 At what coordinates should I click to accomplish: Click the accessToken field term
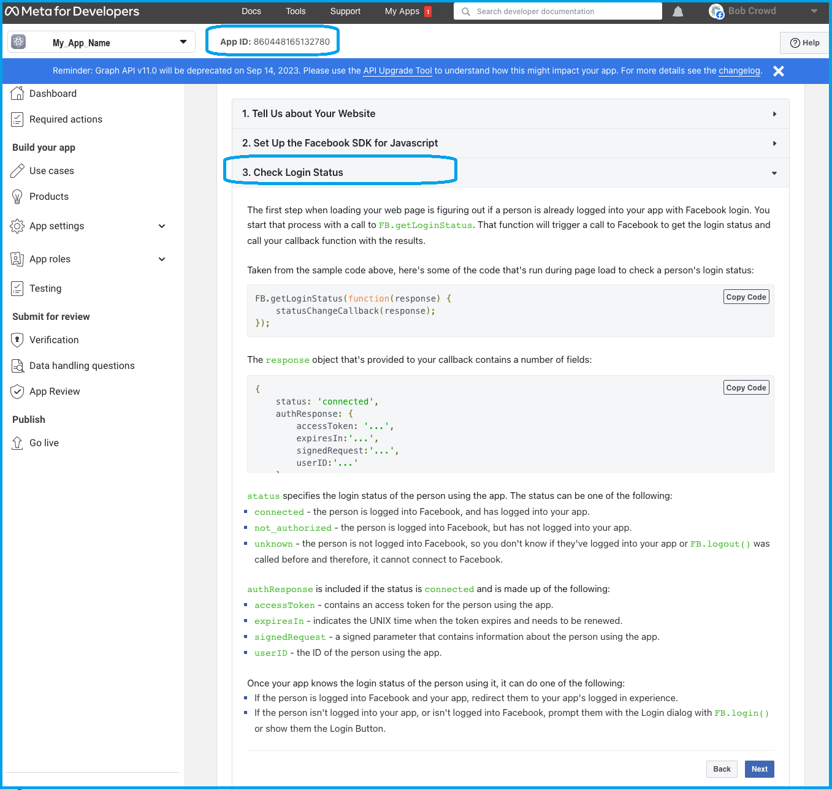(284, 606)
